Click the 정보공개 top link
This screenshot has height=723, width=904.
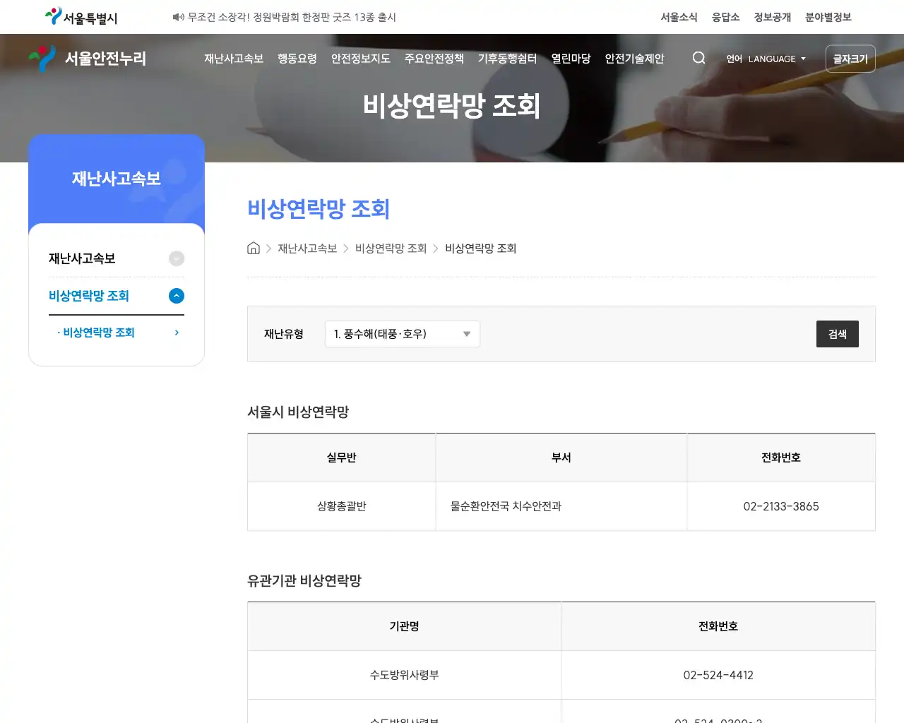773,17
